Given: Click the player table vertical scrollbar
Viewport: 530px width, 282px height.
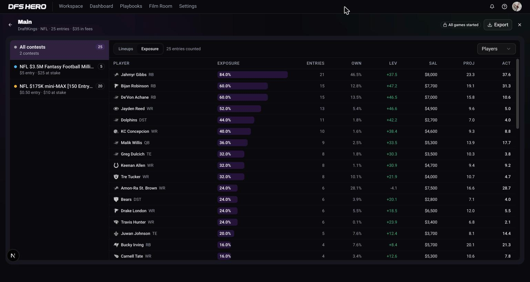Looking at the screenshot, I should coord(517,94).
